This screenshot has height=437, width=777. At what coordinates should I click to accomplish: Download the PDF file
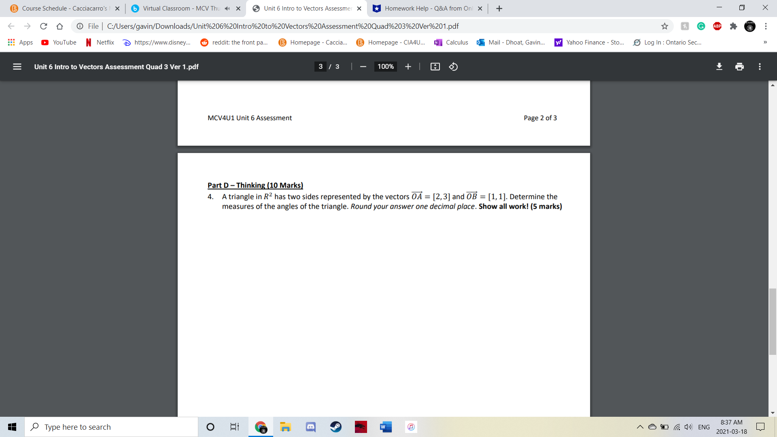pos(719,66)
